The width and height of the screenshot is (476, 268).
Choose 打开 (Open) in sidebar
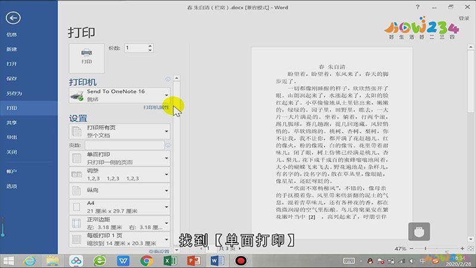point(11,64)
